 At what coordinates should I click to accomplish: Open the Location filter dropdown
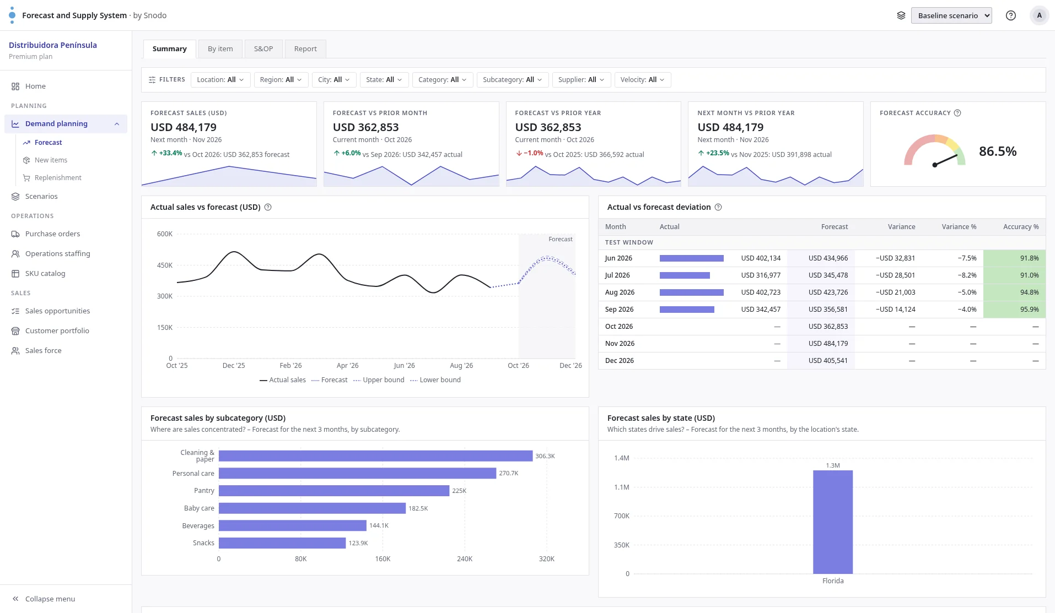tap(220, 80)
